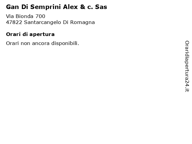Click the business title Gan Di Semprini Alex
Image resolution: width=192 pixels, height=144 pixels.
[56, 7]
